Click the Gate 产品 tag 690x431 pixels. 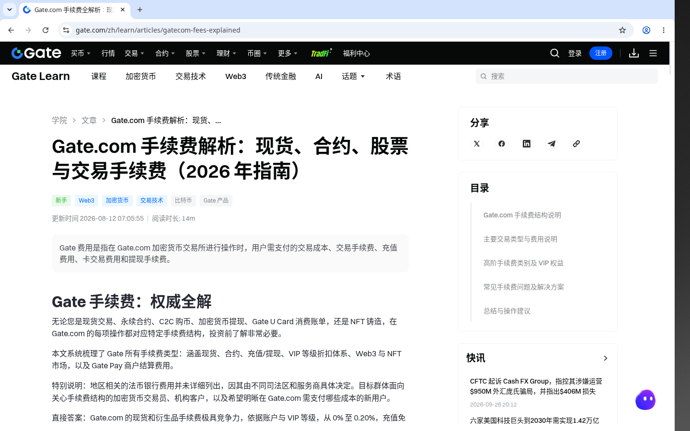tap(216, 201)
